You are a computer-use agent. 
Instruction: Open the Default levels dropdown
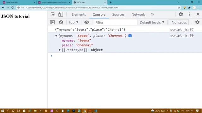pyautogui.click(x=152, y=22)
